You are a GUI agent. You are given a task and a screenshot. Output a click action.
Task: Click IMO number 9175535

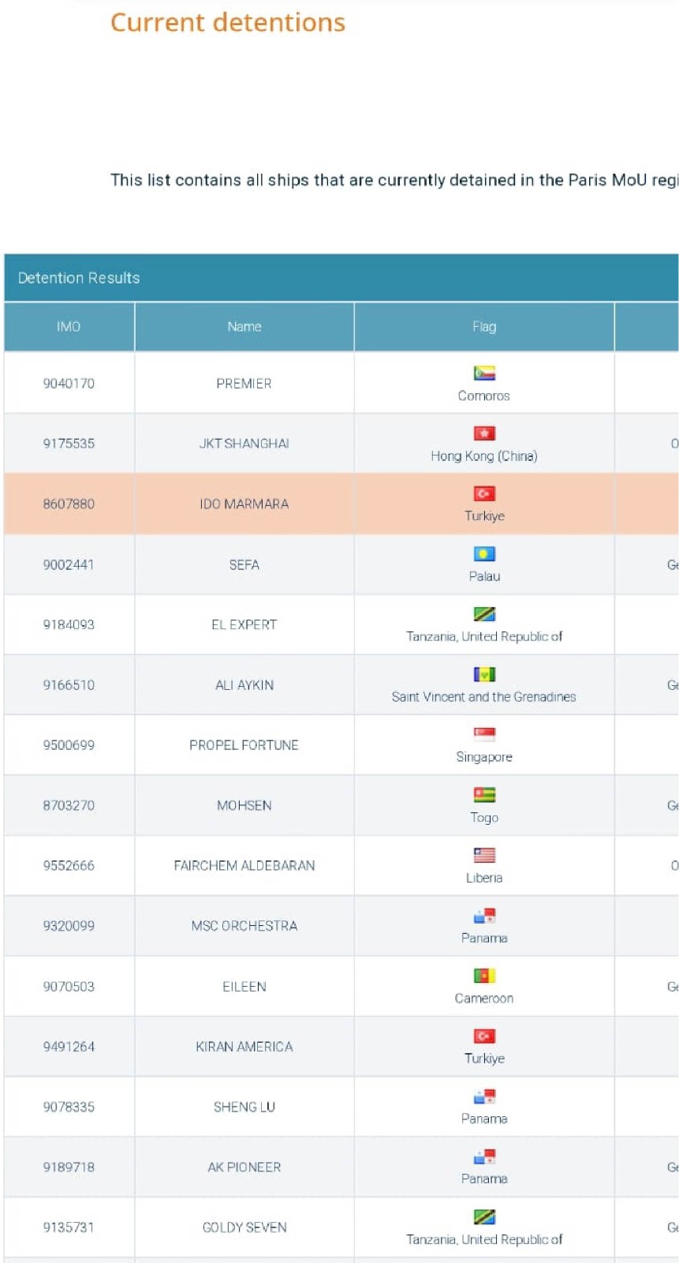[x=69, y=444]
